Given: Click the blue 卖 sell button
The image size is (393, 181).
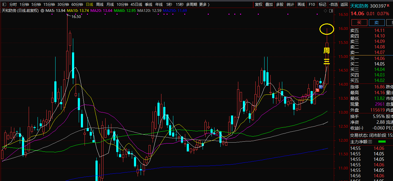Looking at the screenshot, I should pyautogui.click(x=377, y=23).
